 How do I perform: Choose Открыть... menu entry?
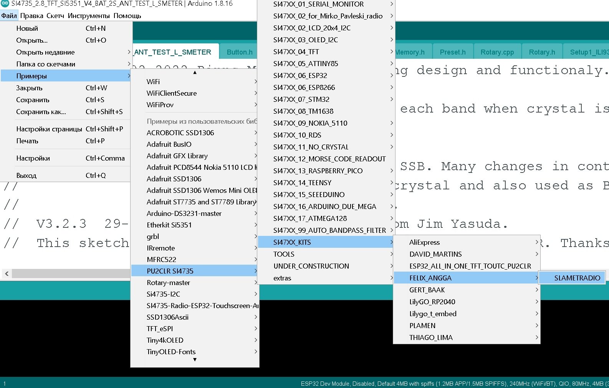[x=66, y=40]
